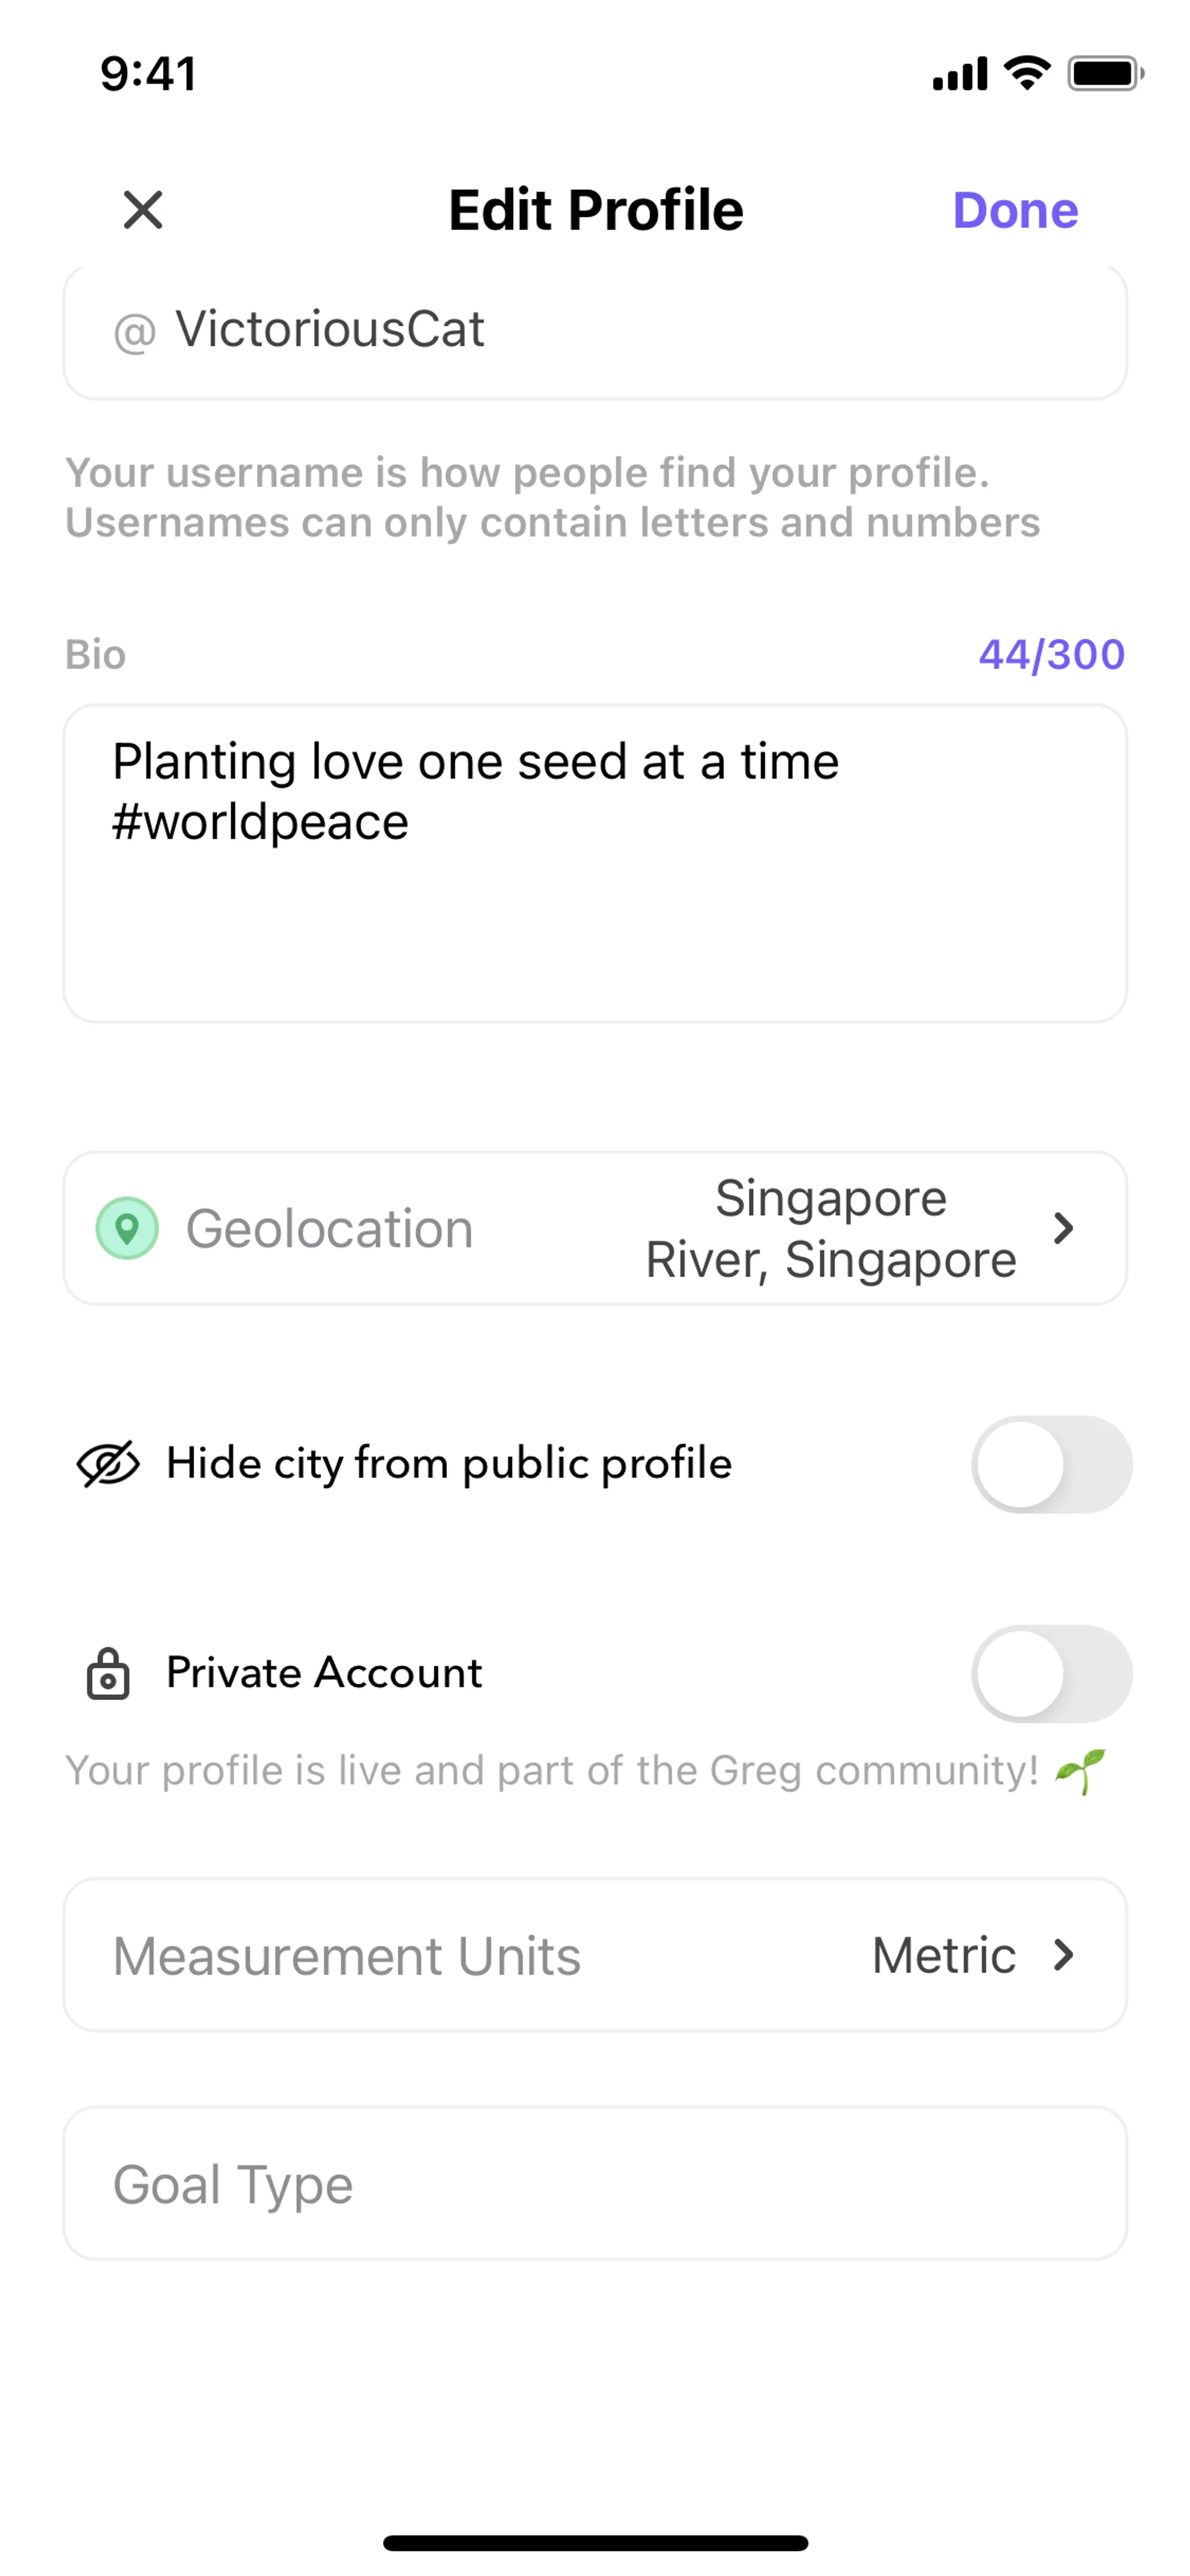Select the Singapore River location value
The height and width of the screenshot is (2576, 1190).
tap(830, 1228)
